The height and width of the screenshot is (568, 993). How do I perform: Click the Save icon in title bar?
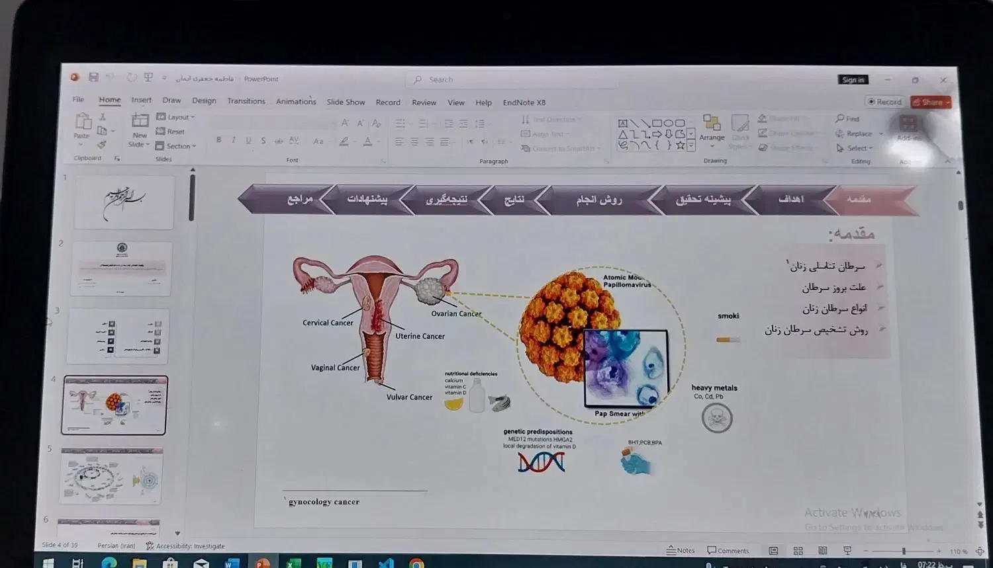93,77
